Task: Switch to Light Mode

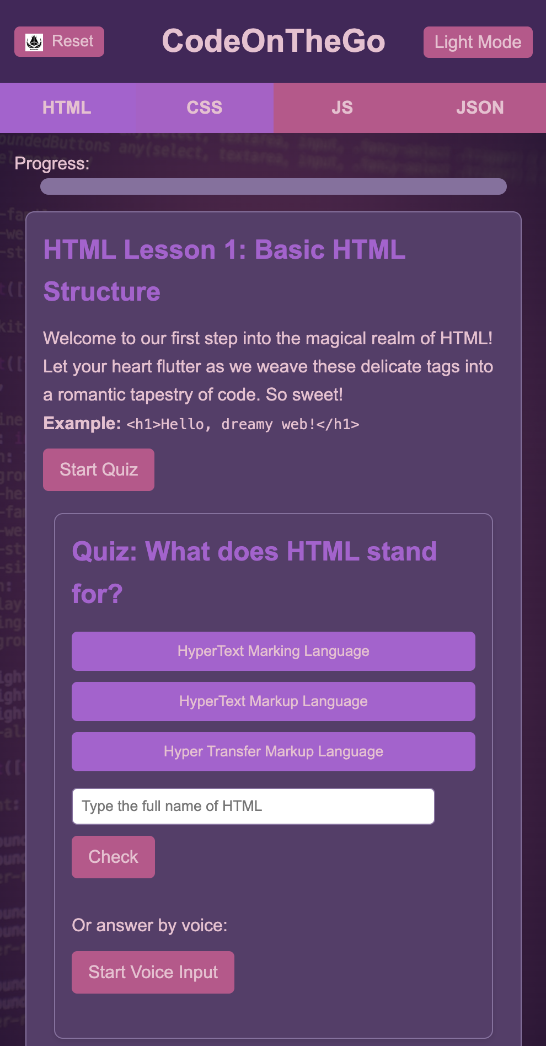Action: 477,41
